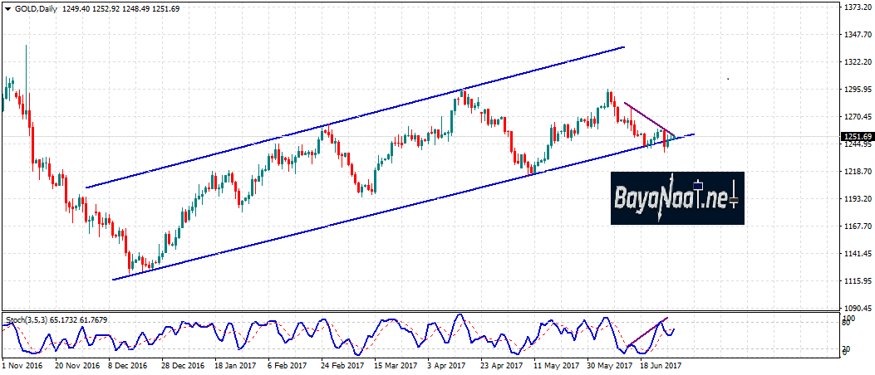Click the 1 Nov 2016 date label
875x375 pixels.
tap(20, 364)
